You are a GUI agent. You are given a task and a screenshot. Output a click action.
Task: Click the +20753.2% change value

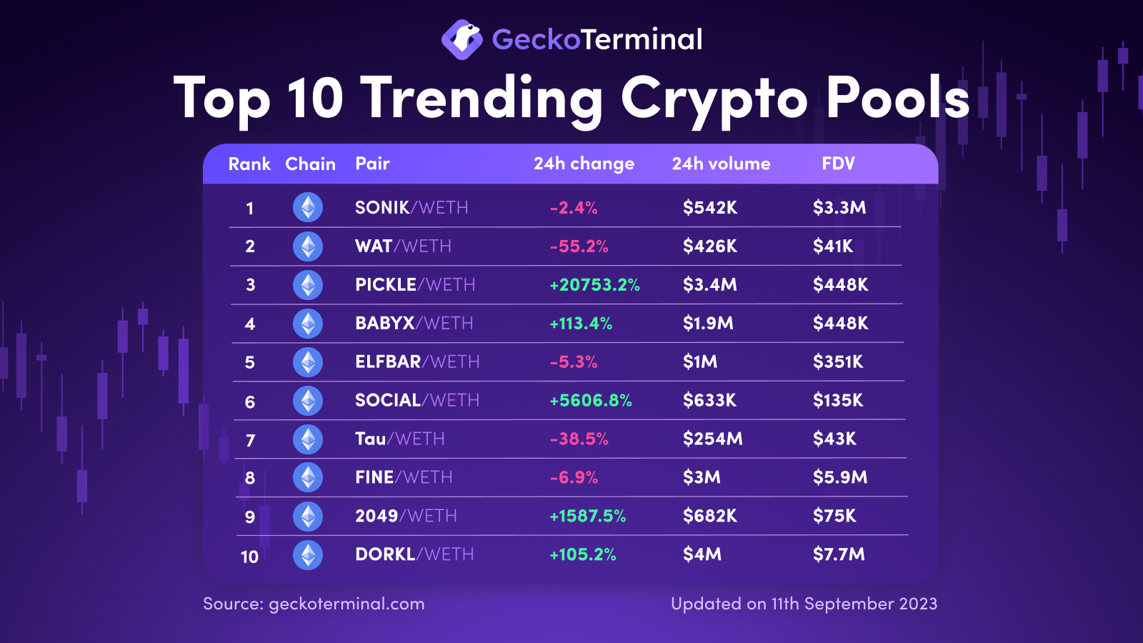594,285
